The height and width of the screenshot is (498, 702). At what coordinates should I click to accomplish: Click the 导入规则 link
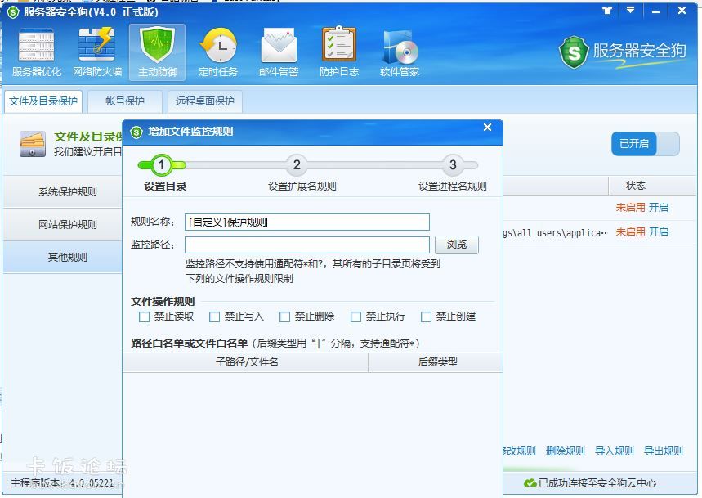click(x=613, y=451)
